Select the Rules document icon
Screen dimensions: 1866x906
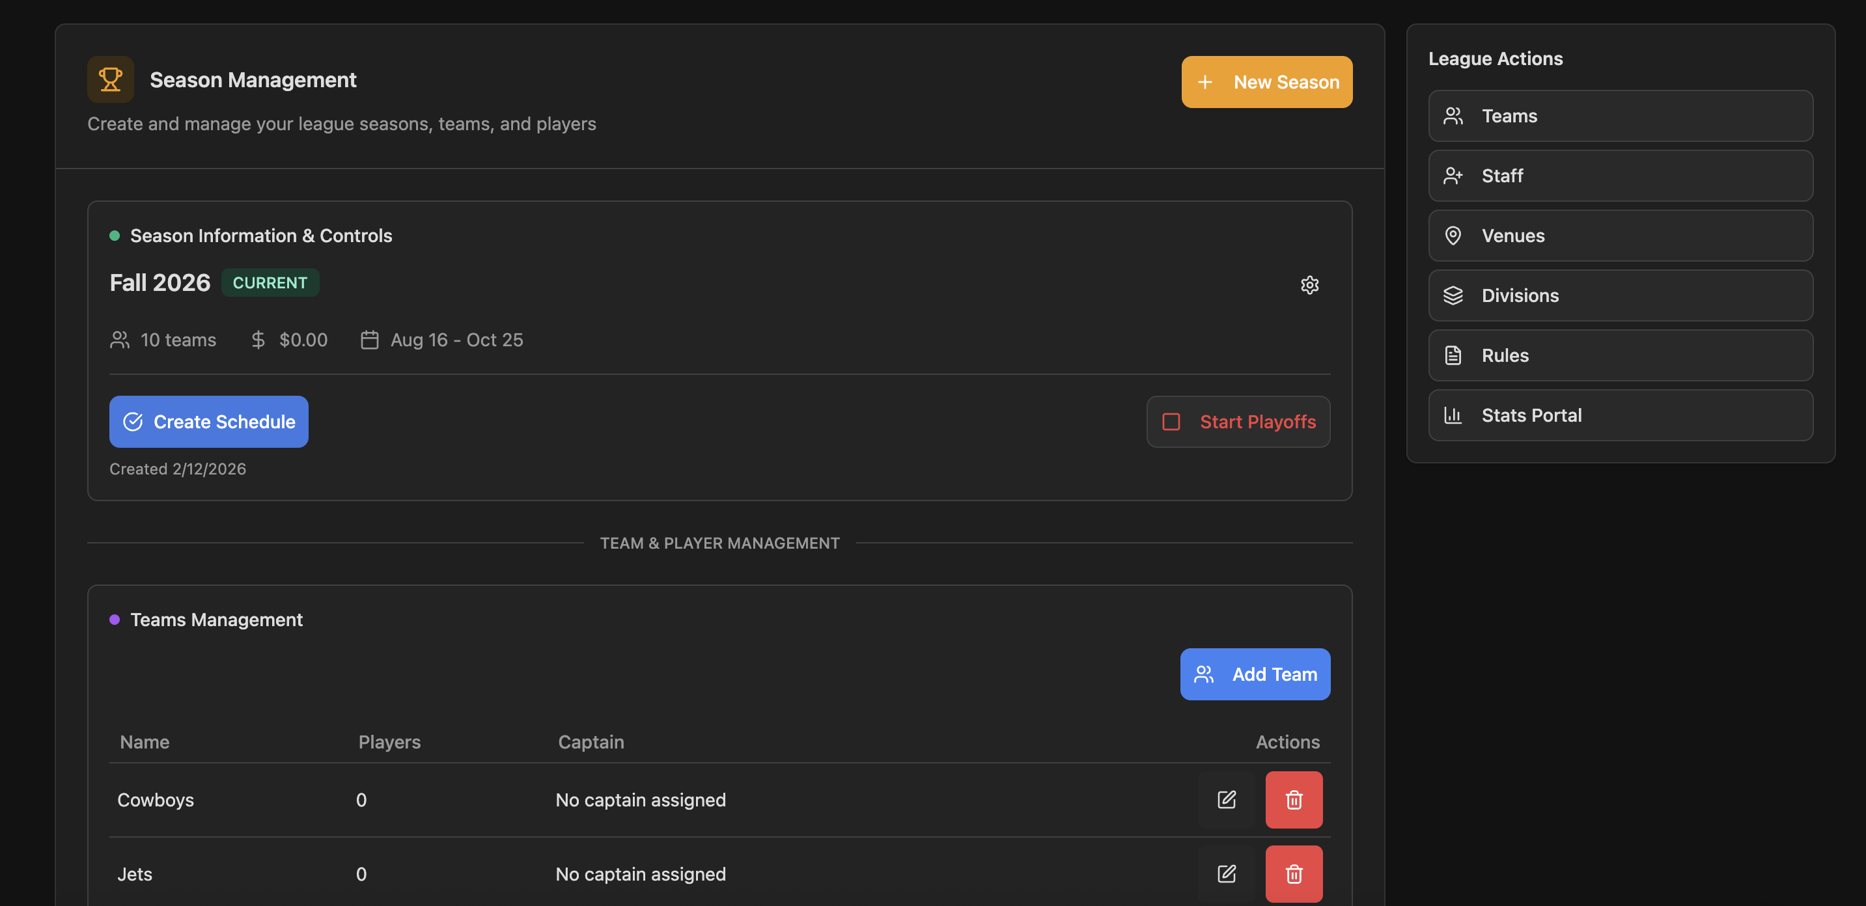point(1453,355)
